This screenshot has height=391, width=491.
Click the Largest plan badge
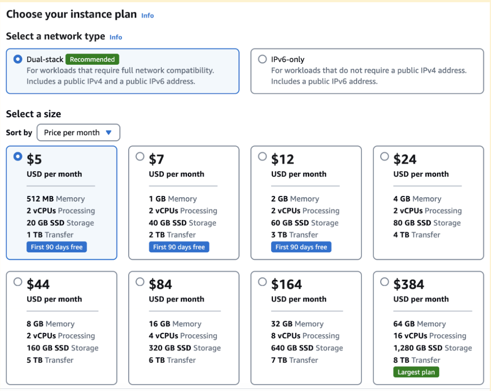(416, 372)
